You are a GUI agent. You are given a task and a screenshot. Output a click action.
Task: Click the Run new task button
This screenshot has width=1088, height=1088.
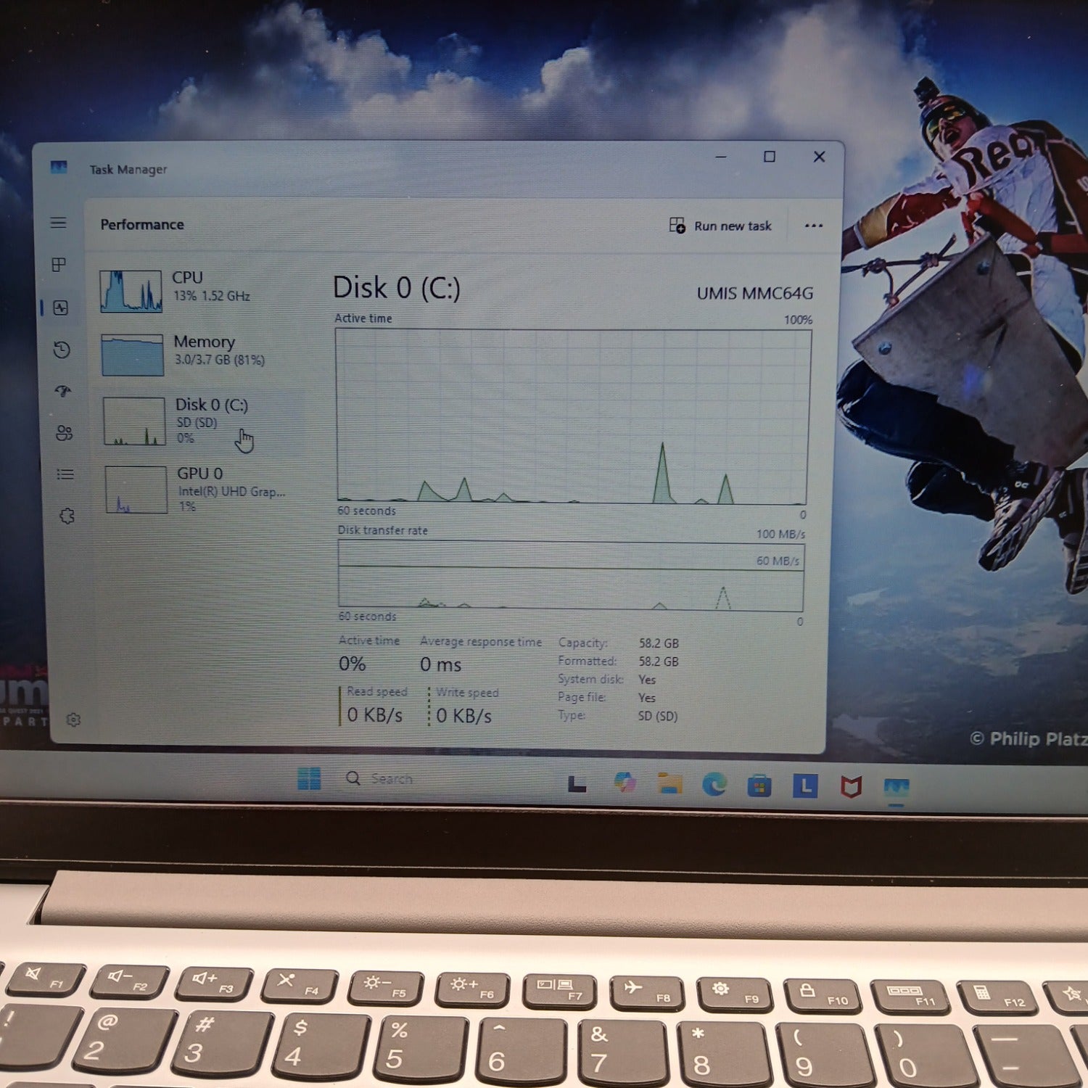[720, 226]
